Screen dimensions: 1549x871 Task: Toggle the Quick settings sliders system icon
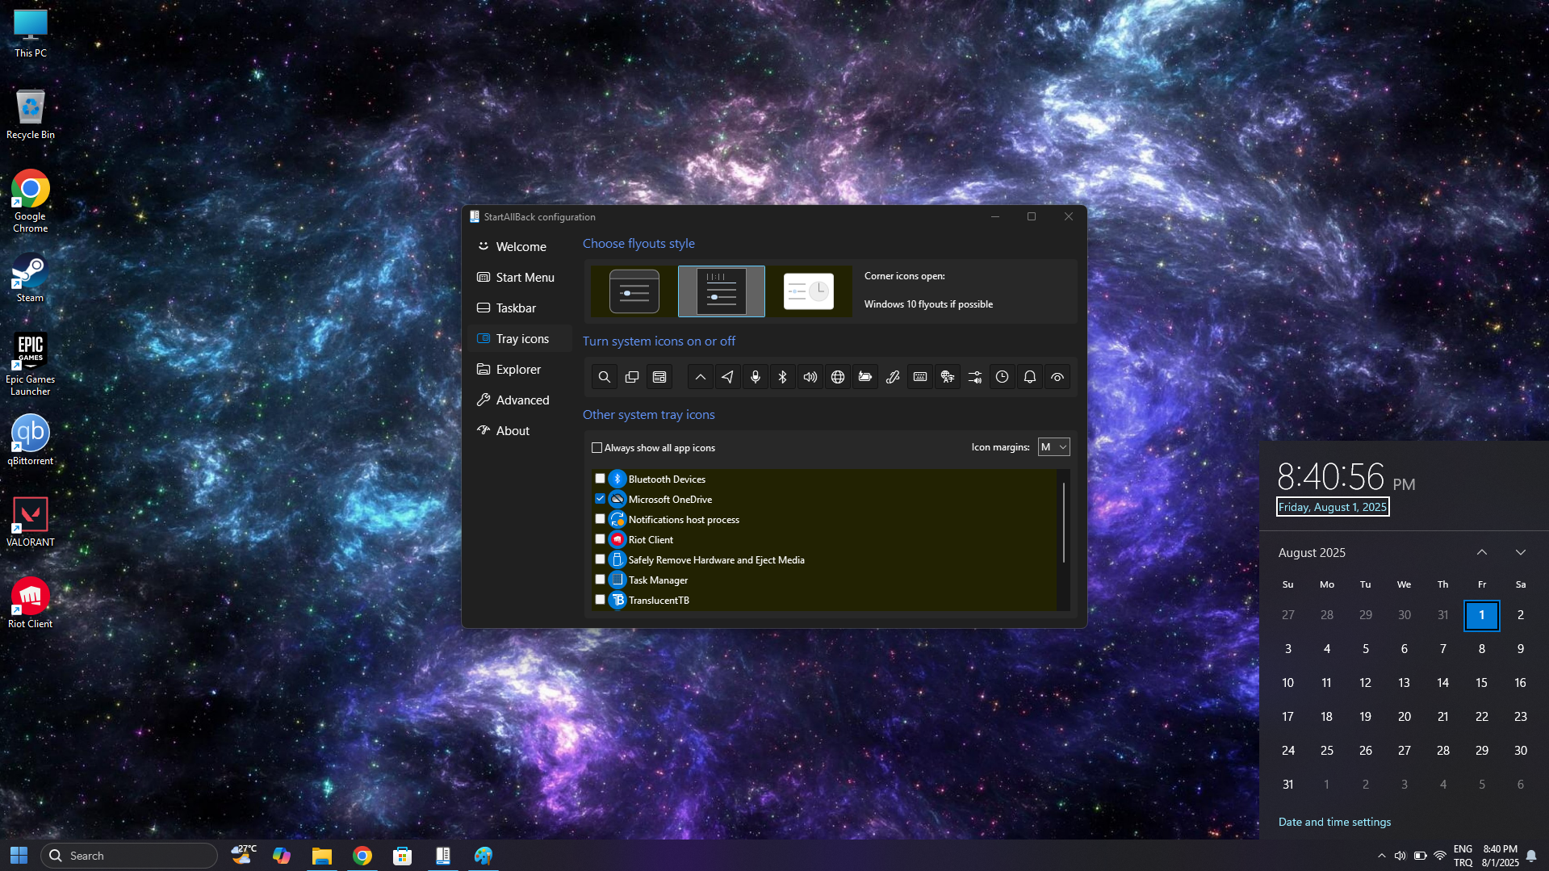975,377
